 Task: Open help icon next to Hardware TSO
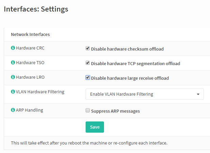point(13,62)
